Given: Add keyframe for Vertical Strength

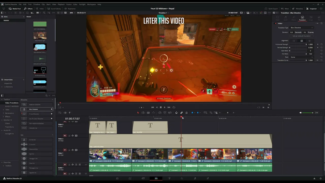Looking at the screenshot, I should point(317,48).
